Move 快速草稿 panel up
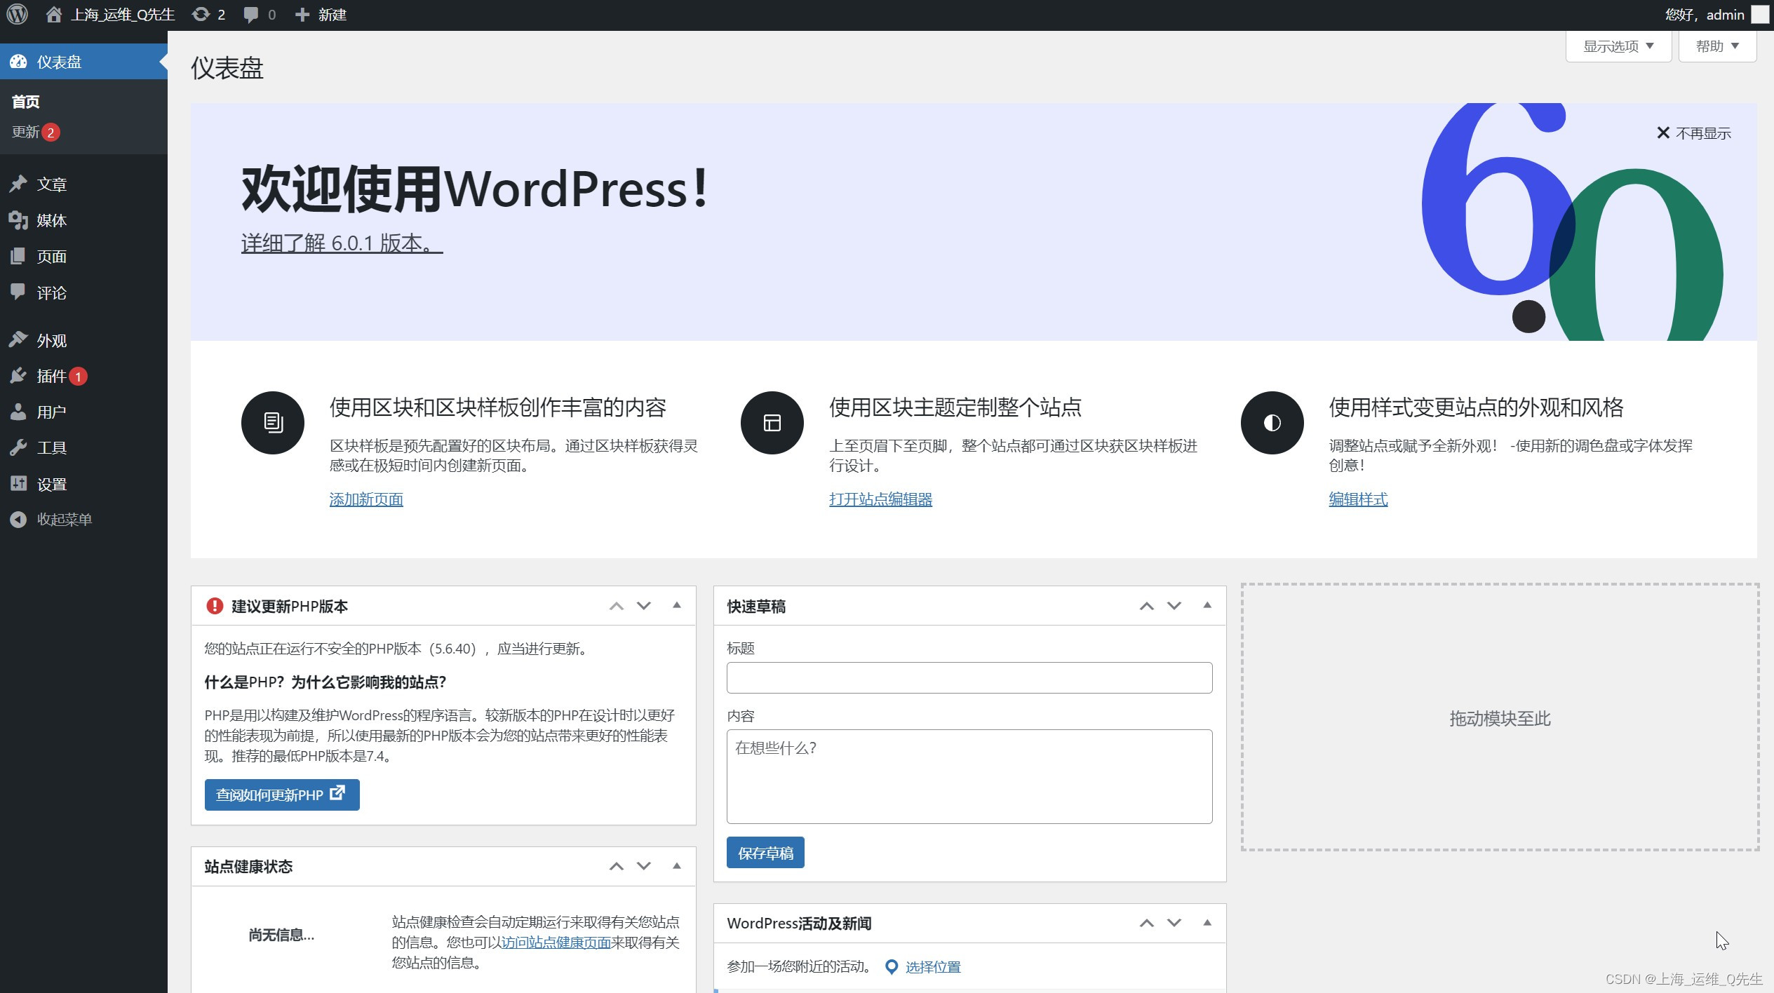 click(1147, 606)
